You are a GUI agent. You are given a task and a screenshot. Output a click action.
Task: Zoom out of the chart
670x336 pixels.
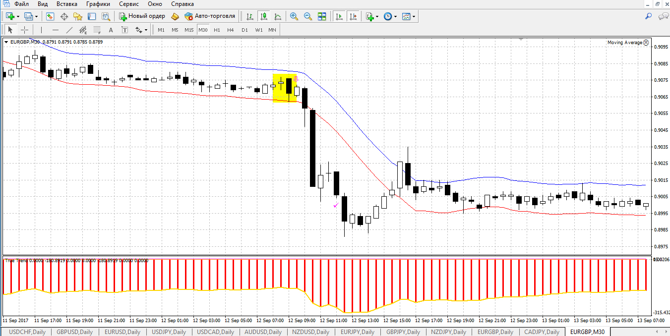(x=308, y=16)
